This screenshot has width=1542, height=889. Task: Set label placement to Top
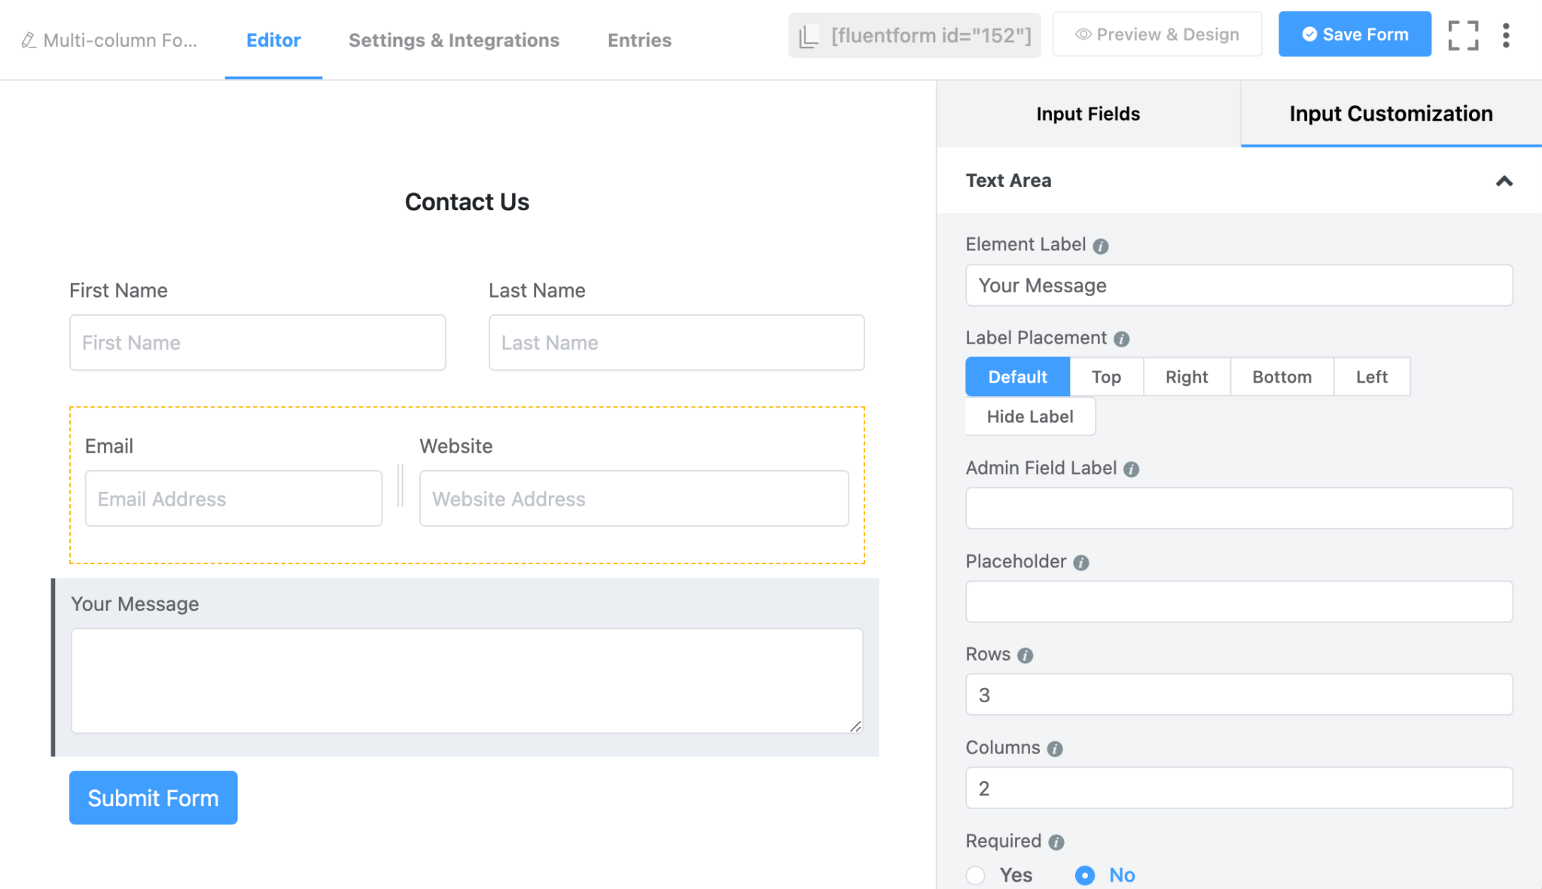coord(1106,377)
